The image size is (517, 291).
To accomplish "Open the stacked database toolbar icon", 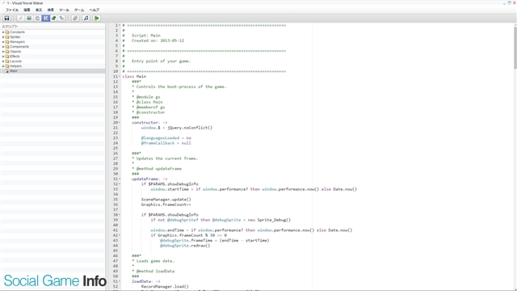I will (x=75, y=19).
